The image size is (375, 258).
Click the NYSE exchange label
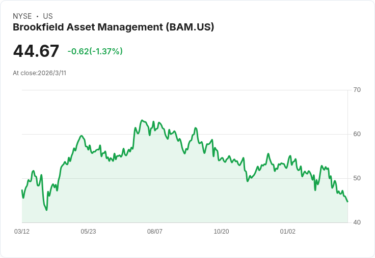[x=22, y=16]
